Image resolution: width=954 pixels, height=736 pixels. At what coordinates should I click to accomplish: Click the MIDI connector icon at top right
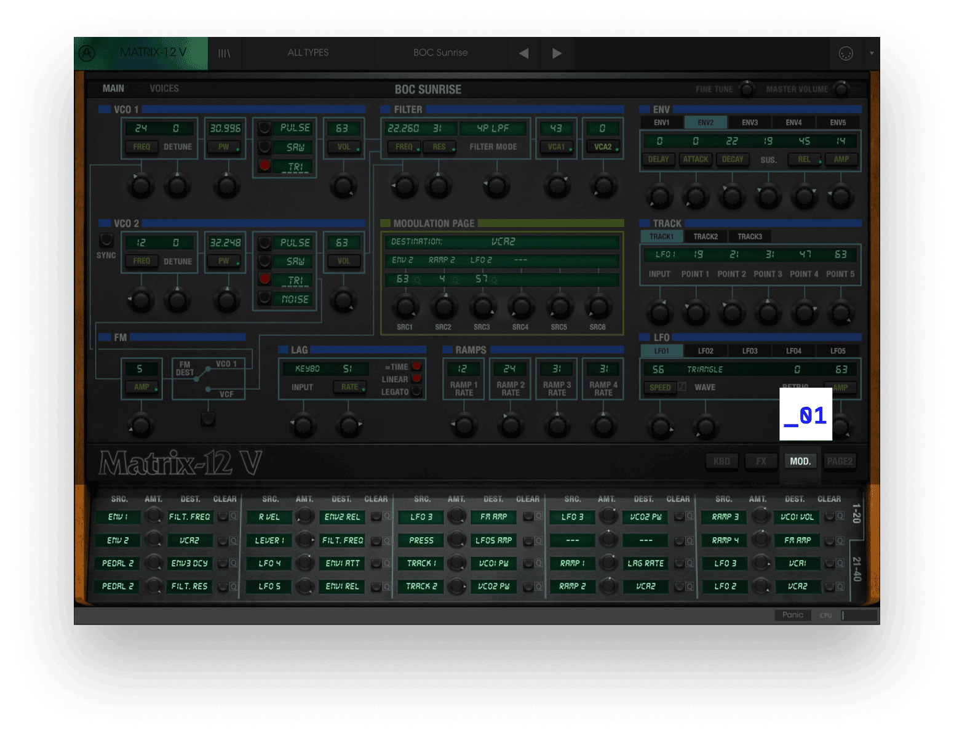click(846, 54)
